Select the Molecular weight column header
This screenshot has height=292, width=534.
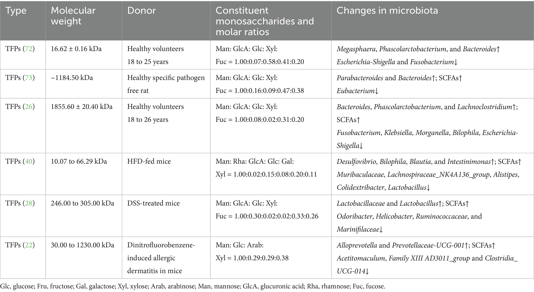[73, 16]
